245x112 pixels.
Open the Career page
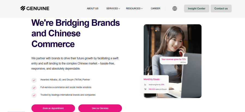(155, 8)
